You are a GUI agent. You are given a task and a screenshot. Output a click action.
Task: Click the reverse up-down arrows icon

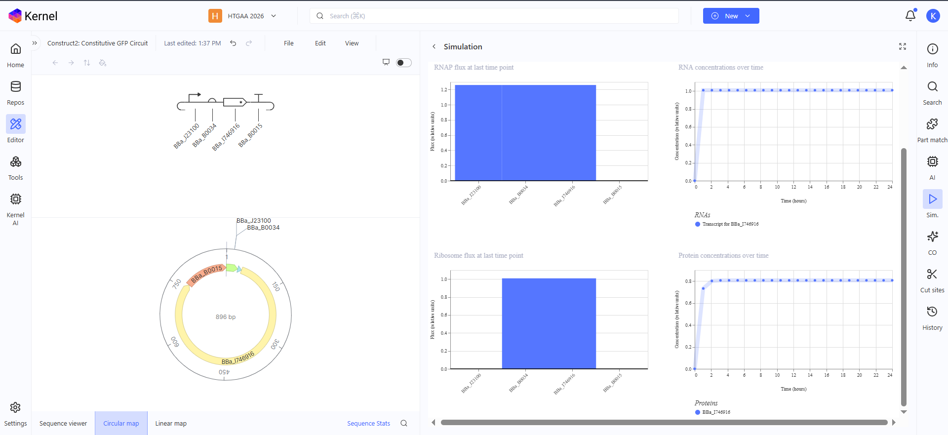87,63
